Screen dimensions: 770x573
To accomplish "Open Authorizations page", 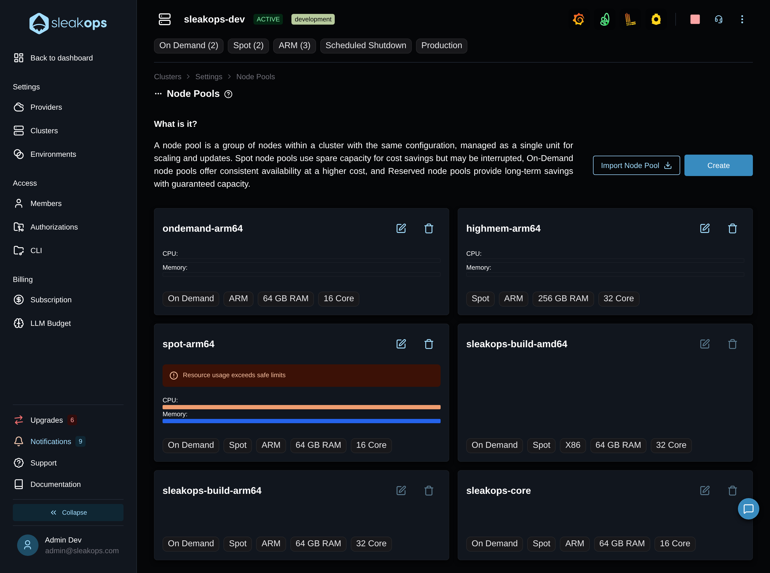I will (46, 227).
